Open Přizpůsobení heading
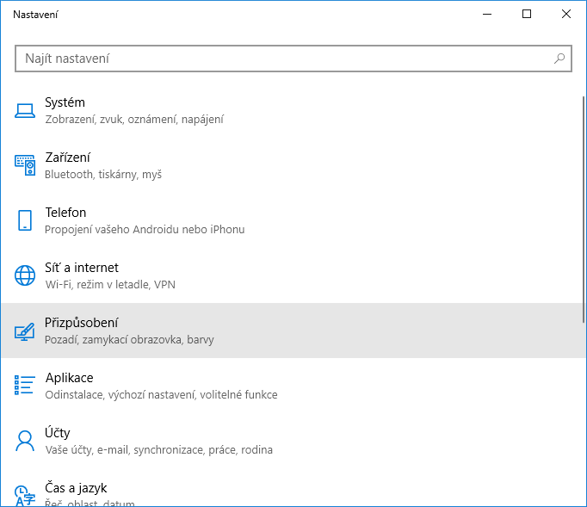This screenshot has width=587, height=507. (x=81, y=323)
